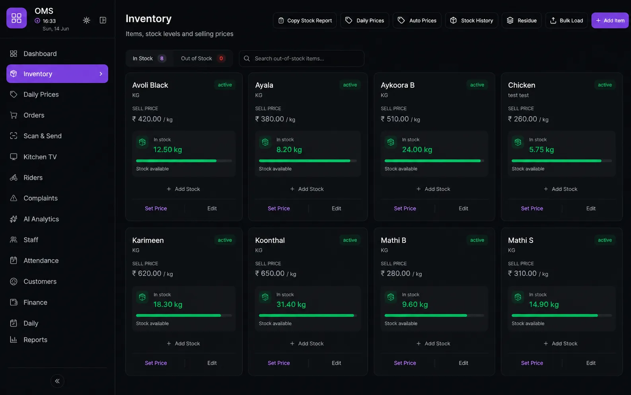Open AI Analytics sparkle icon
631x395 pixels.
(x=14, y=219)
